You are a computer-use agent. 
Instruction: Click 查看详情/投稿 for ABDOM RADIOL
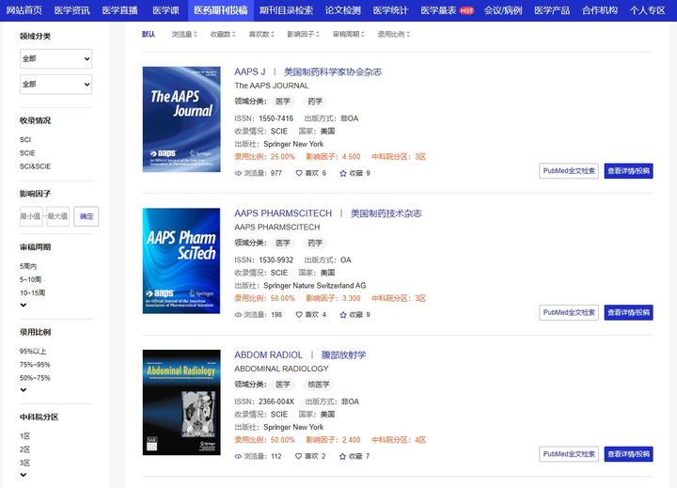[629, 454]
